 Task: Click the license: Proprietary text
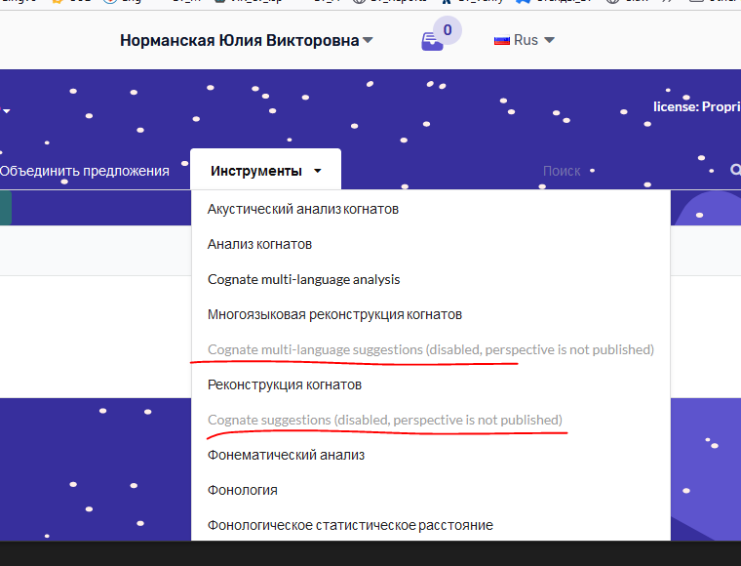(697, 107)
